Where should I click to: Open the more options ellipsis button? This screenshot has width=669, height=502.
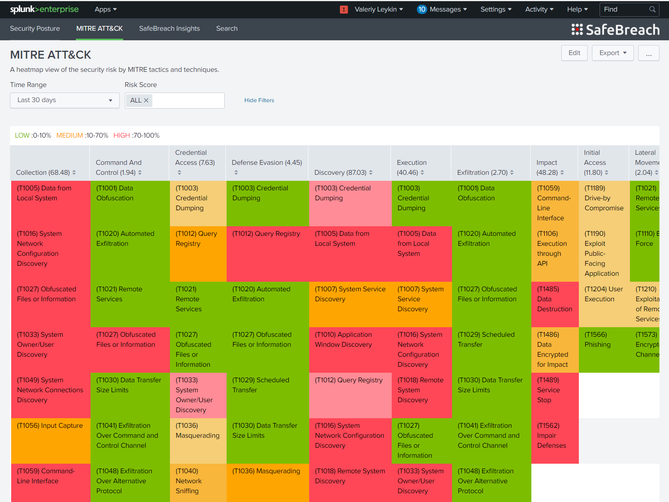click(649, 53)
